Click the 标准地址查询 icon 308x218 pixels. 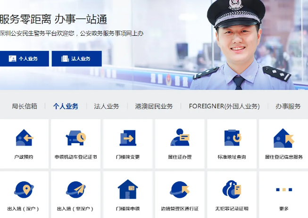click(x=233, y=137)
